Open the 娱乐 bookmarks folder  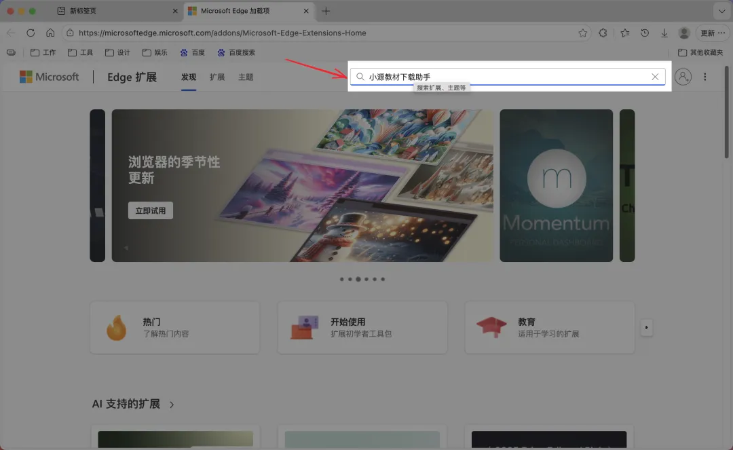(x=155, y=52)
